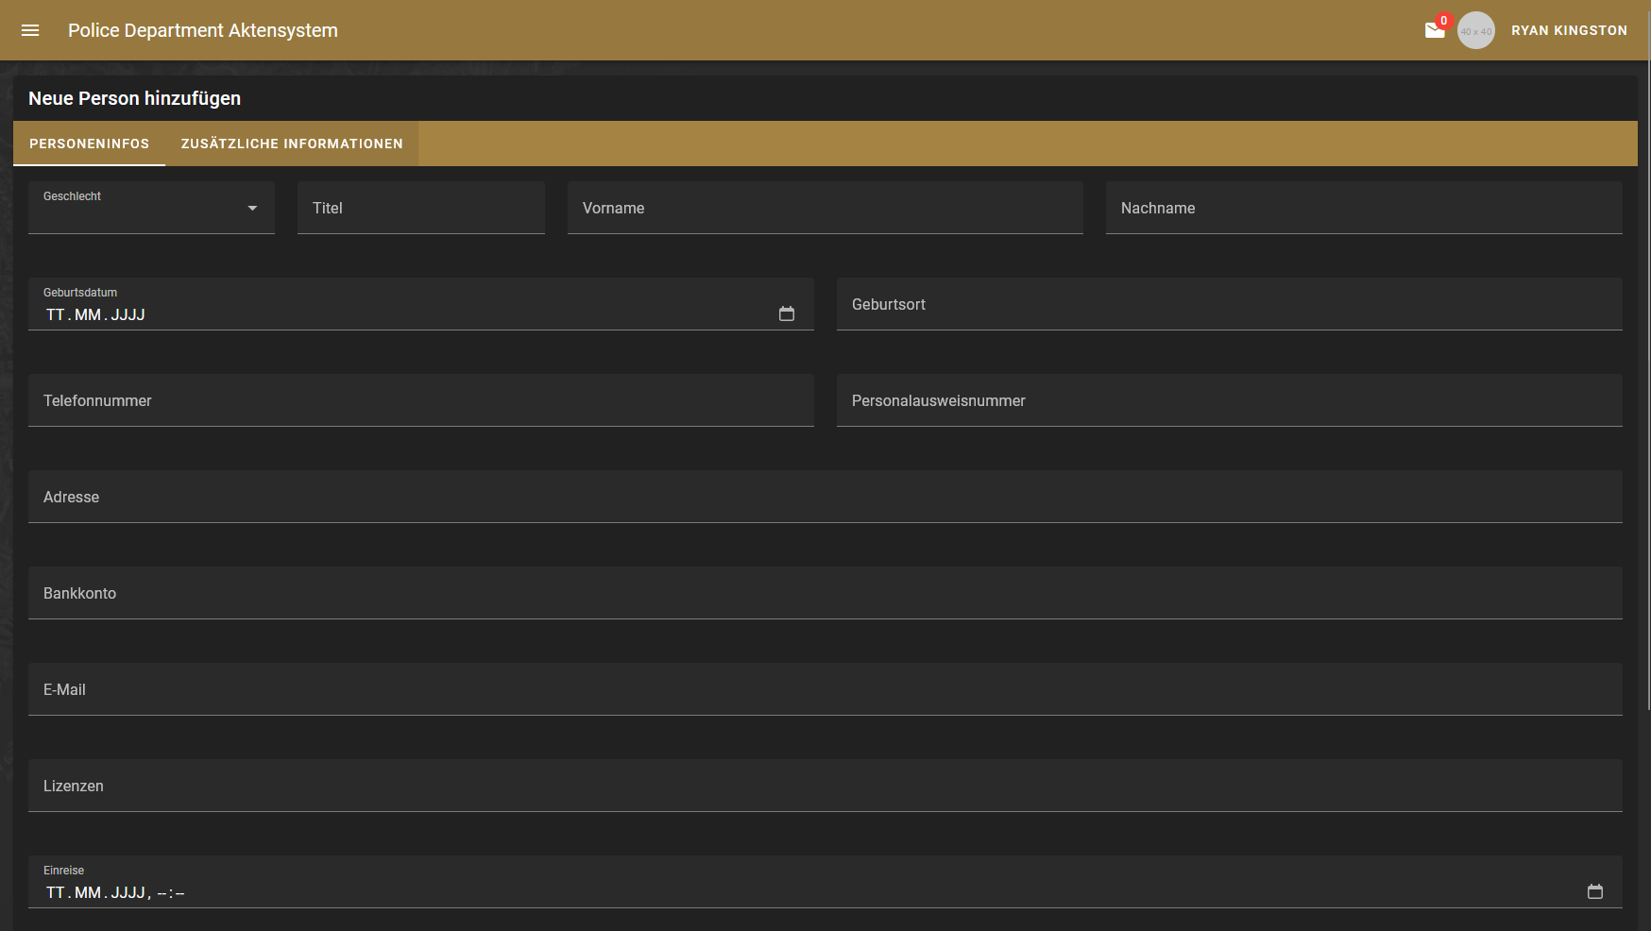Select the Lizenzen input field

pyautogui.click(x=825, y=786)
